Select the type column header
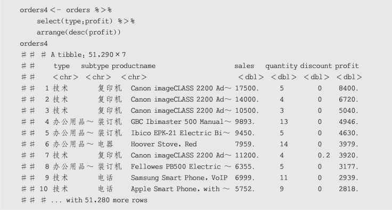Viewport: 392px width, 210px height. click(61, 66)
